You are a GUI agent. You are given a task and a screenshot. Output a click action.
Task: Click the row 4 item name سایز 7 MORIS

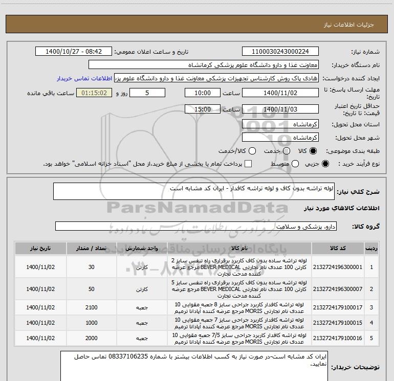(239, 323)
